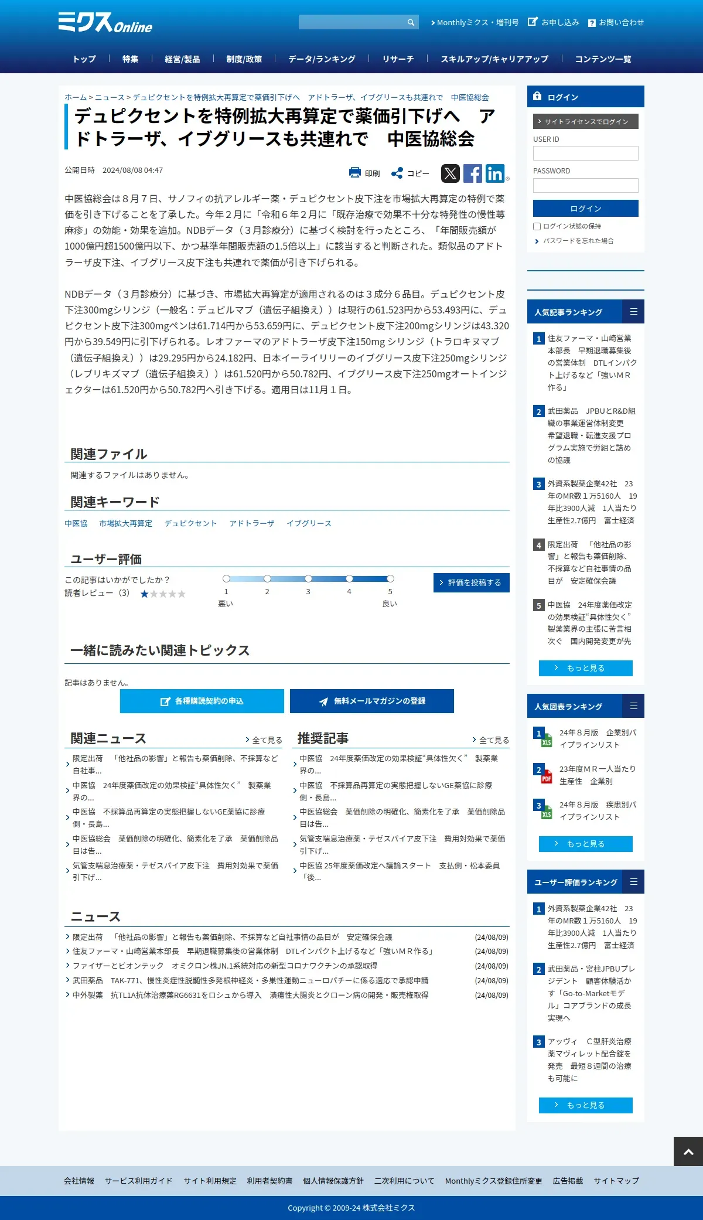Select rating 1 radio button
Screen dimensions: 703x1220
pyautogui.click(x=226, y=578)
